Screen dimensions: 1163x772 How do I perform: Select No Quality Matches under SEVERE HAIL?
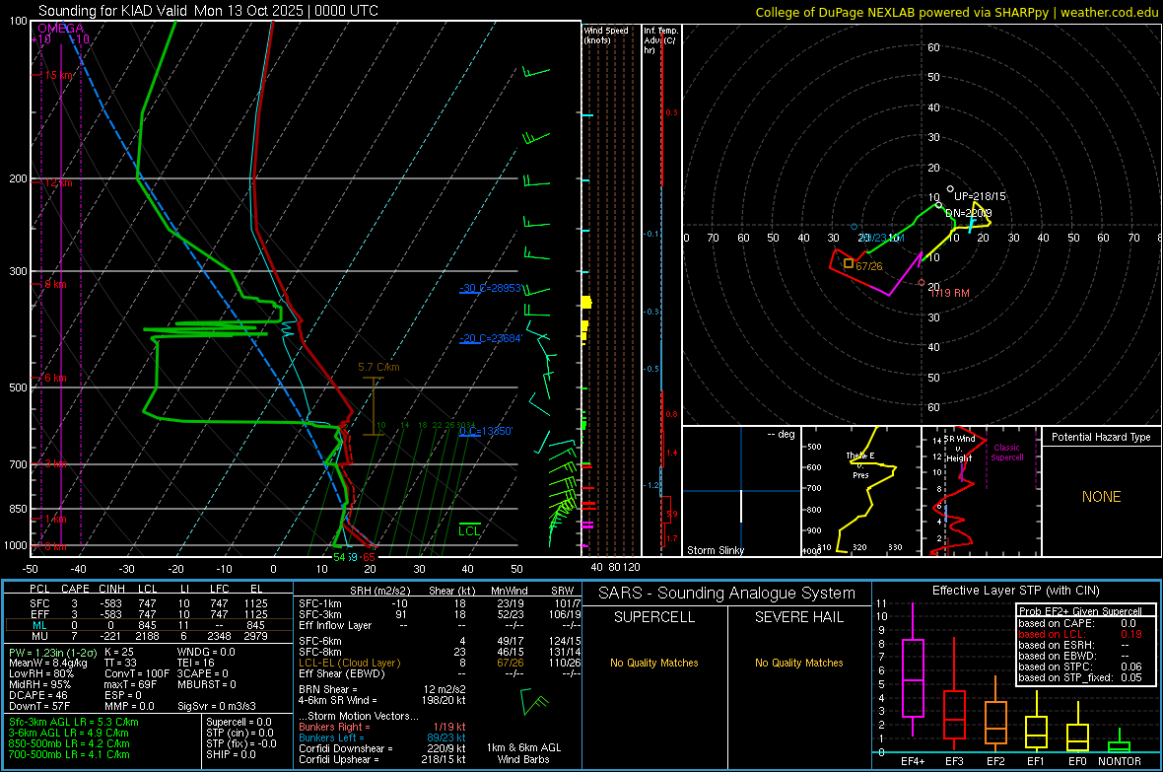(798, 663)
